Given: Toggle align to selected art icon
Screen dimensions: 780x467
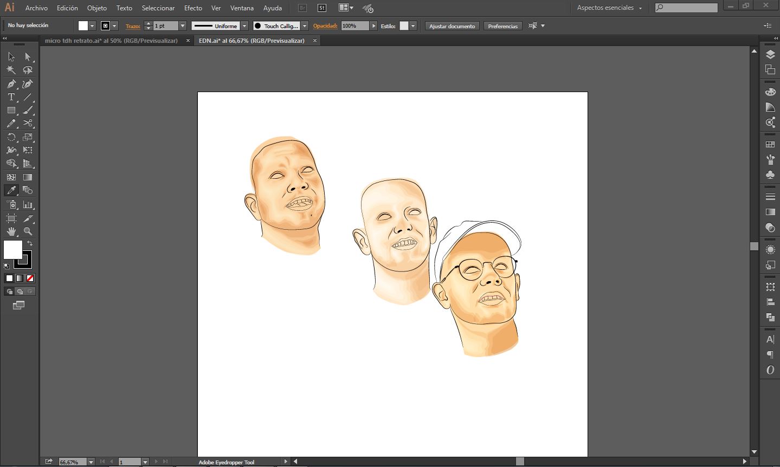Looking at the screenshot, I should (533, 25).
